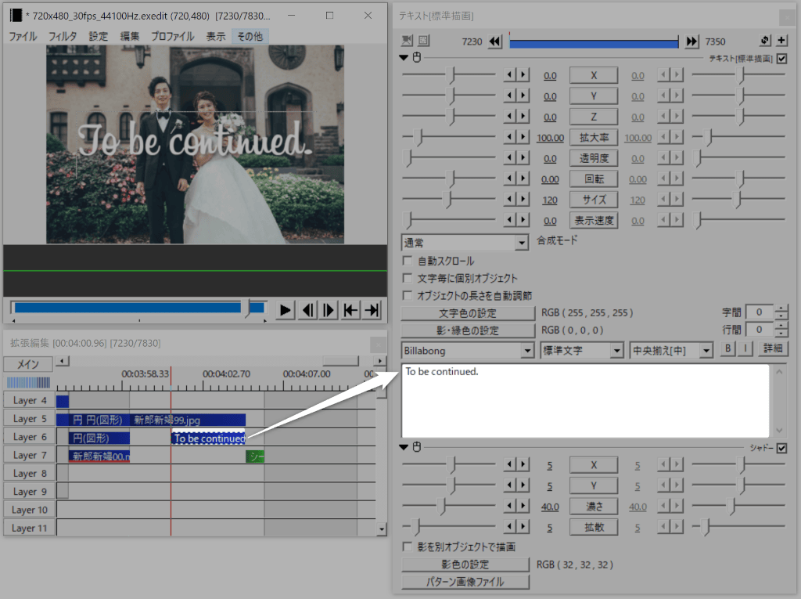
Task: Enable 自動スクロール checkbox
Action: pyautogui.click(x=407, y=261)
